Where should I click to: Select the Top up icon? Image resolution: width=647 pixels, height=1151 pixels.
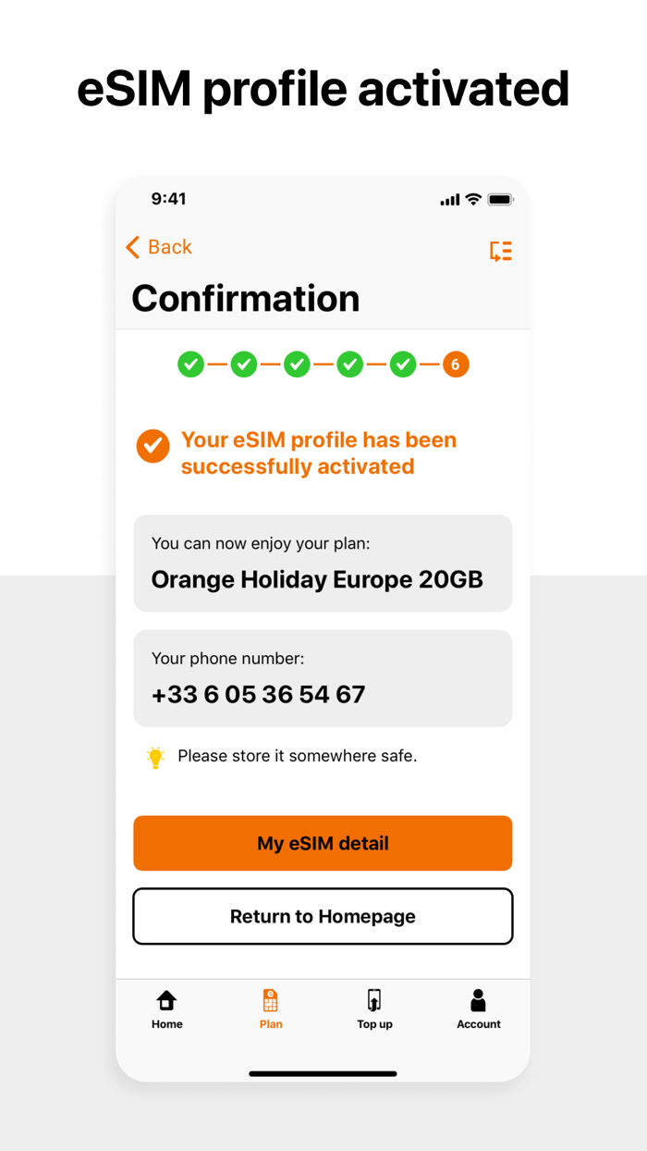coord(374,1000)
